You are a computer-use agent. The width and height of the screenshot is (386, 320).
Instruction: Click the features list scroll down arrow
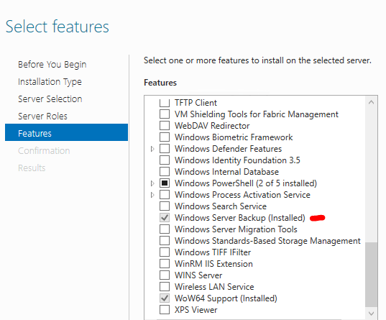[x=372, y=314]
